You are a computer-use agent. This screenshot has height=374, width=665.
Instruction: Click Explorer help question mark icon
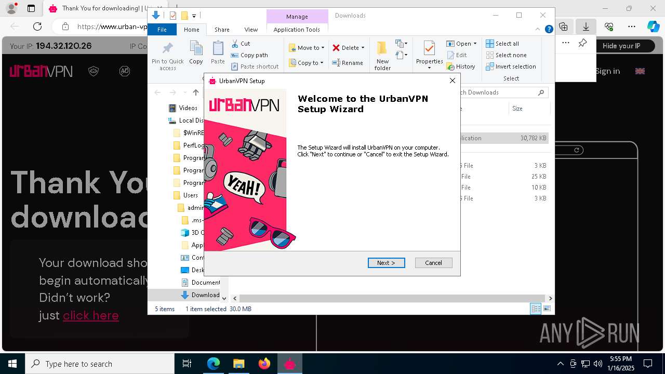pyautogui.click(x=549, y=30)
